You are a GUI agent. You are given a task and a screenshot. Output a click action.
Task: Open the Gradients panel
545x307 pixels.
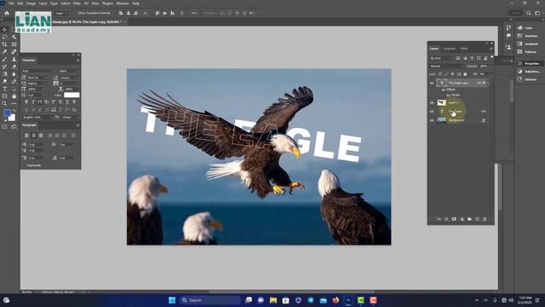coord(528,44)
